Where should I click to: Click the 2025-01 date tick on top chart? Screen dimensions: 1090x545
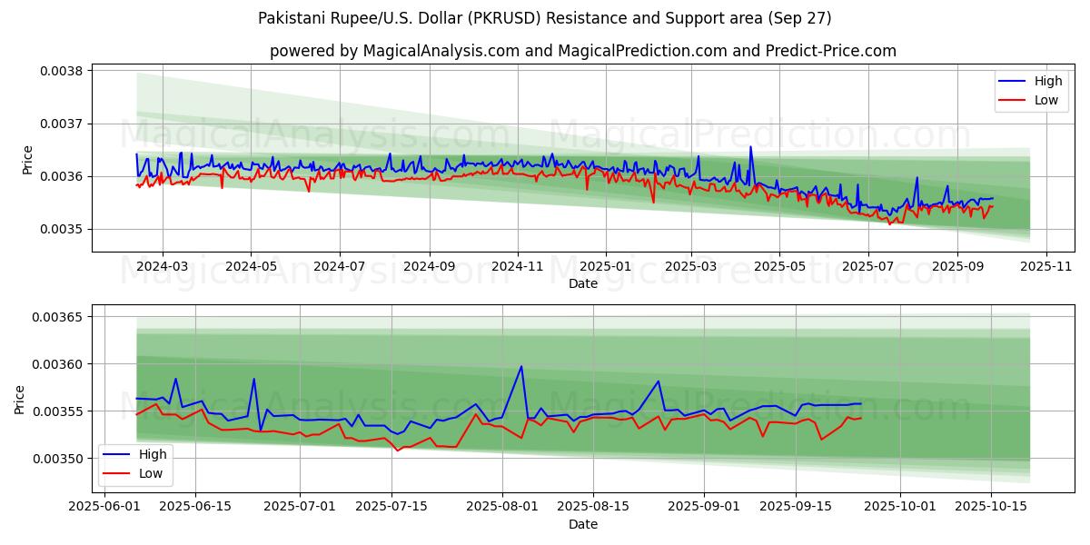click(x=604, y=266)
